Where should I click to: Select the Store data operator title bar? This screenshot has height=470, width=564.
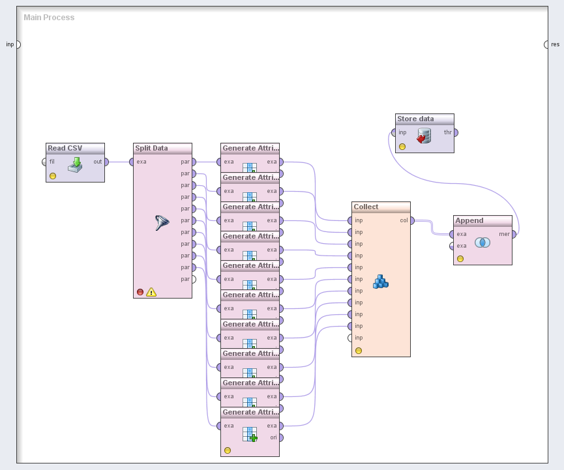[x=424, y=119]
